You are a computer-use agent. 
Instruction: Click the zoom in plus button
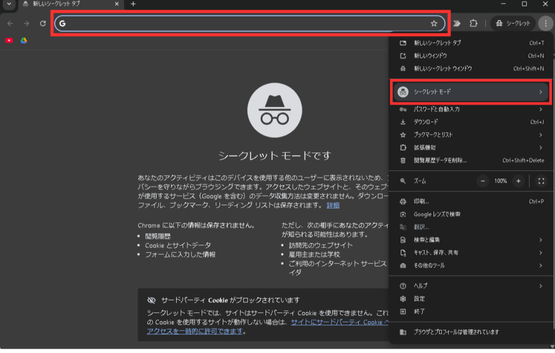click(x=519, y=181)
